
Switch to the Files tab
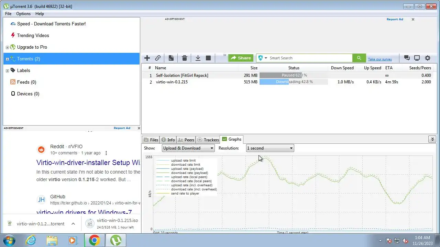(x=151, y=140)
